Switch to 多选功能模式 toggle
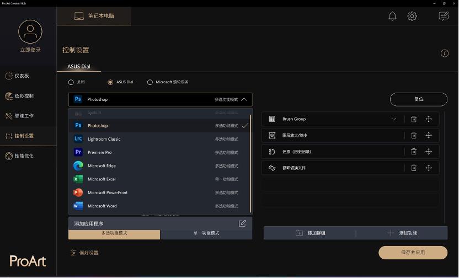This screenshot has height=278, width=459. [114, 233]
